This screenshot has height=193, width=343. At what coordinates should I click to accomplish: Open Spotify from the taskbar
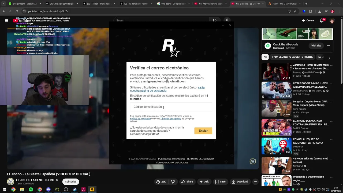click(x=31, y=189)
